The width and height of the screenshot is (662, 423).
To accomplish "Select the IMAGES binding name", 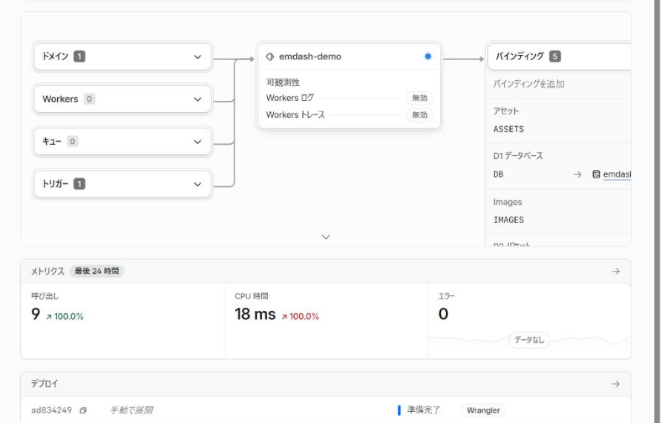I will click(x=508, y=220).
